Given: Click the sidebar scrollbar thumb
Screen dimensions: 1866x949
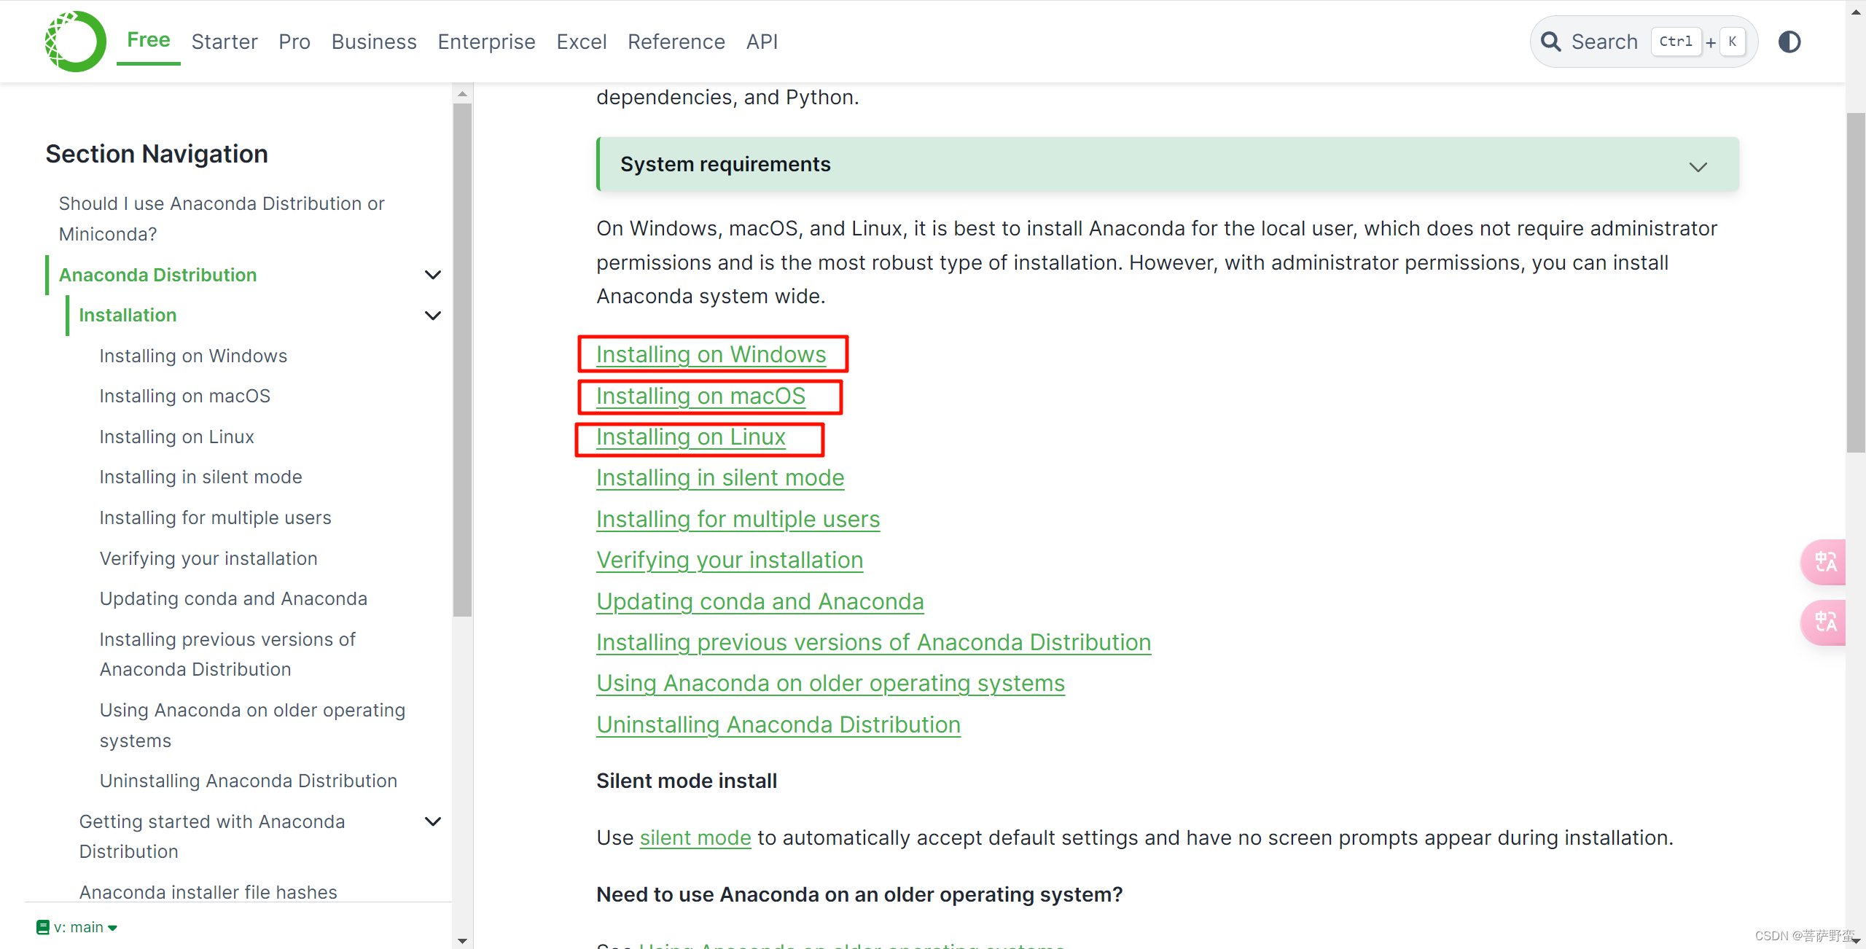Looking at the screenshot, I should (462, 360).
